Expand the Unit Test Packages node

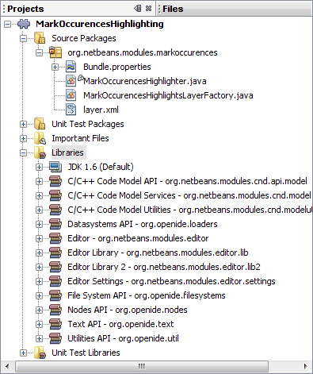23,125
